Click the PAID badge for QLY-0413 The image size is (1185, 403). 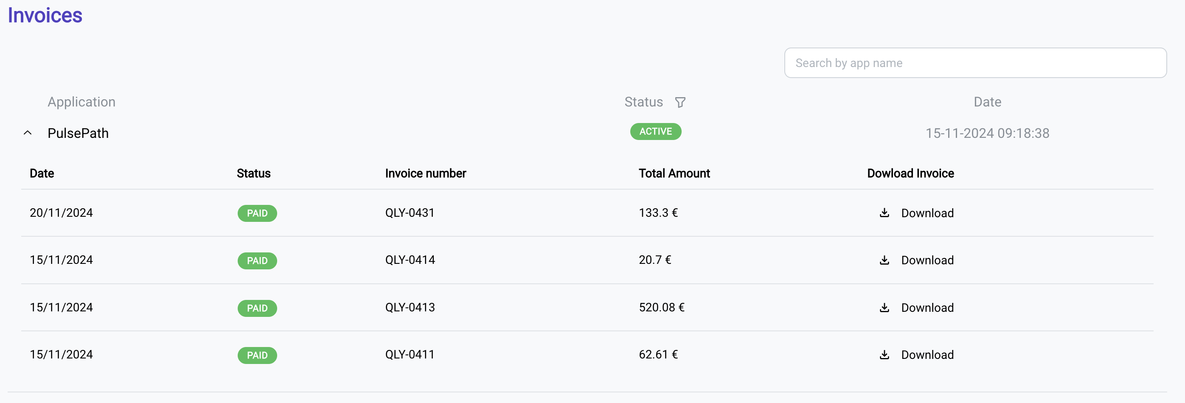tap(257, 308)
